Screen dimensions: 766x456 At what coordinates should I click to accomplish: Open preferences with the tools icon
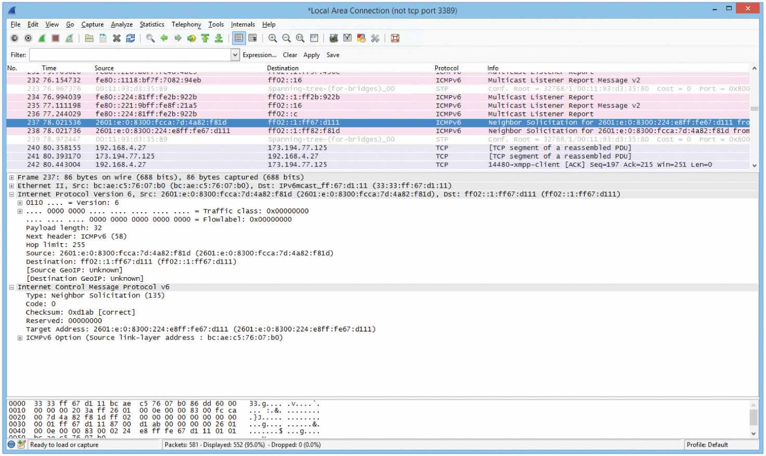point(375,38)
